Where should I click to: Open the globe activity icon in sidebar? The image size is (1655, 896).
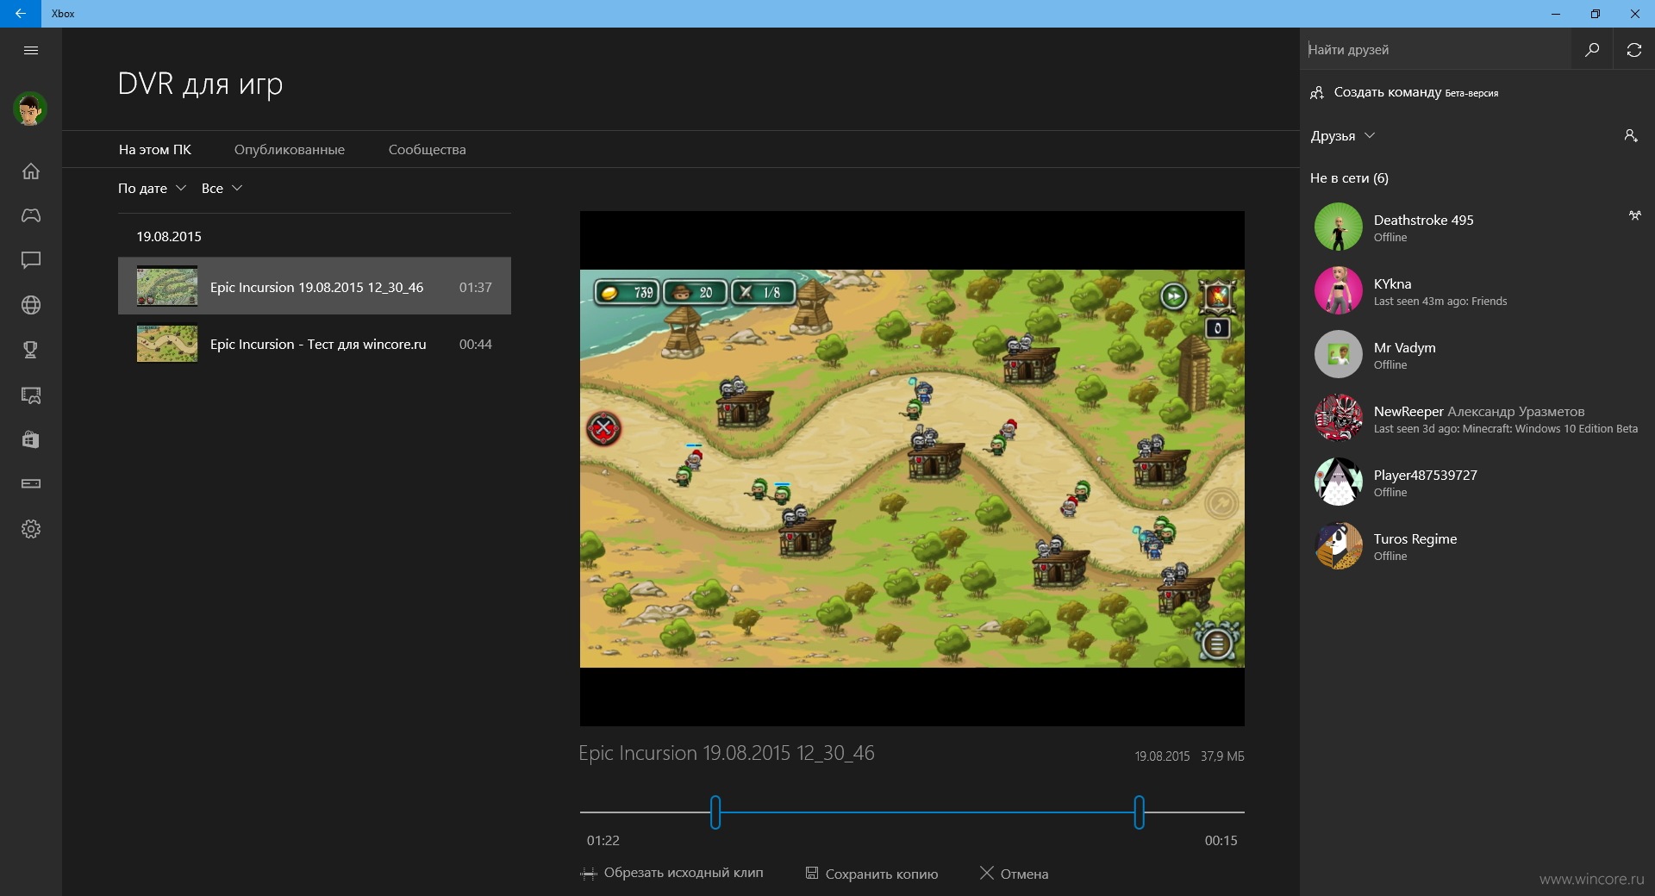click(31, 305)
